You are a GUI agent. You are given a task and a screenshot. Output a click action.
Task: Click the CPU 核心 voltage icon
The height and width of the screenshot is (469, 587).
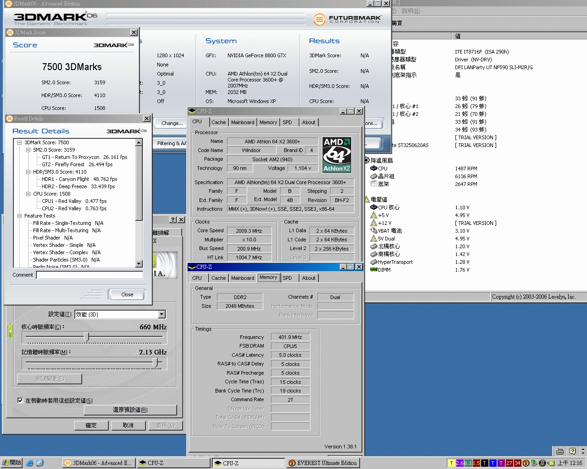[374, 207]
